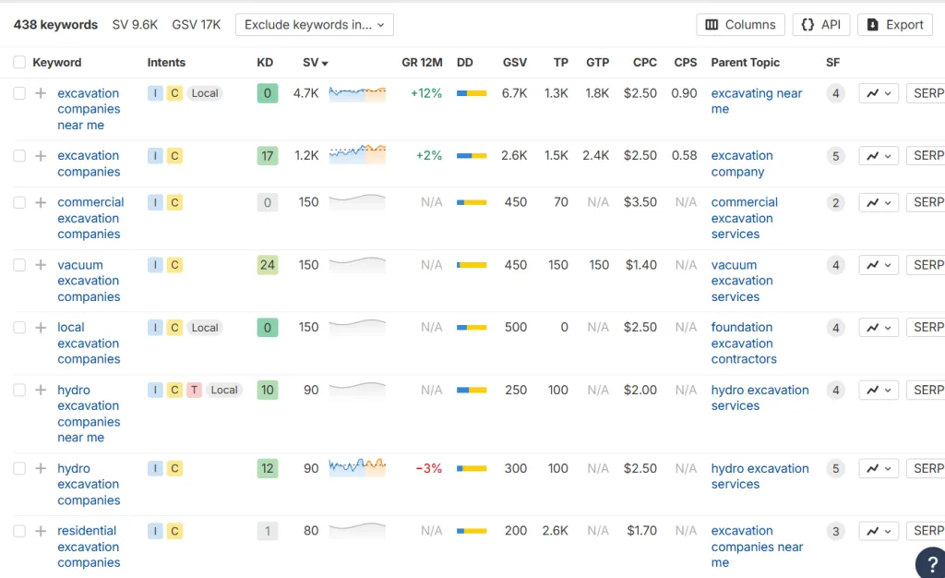The width and height of the screenshot is (945, 578).
Task: Open the help question mark icon
Action: pos(930,562)
